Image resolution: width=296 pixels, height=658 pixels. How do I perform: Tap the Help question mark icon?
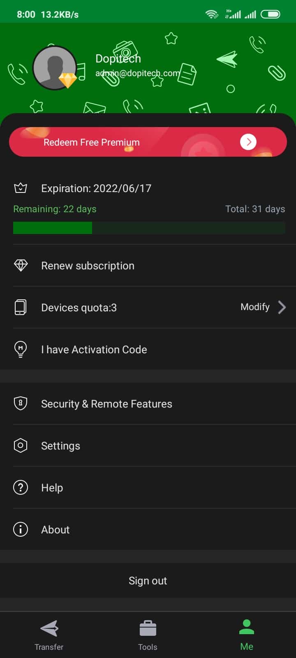pyautogui.click(x=21, y=488)
